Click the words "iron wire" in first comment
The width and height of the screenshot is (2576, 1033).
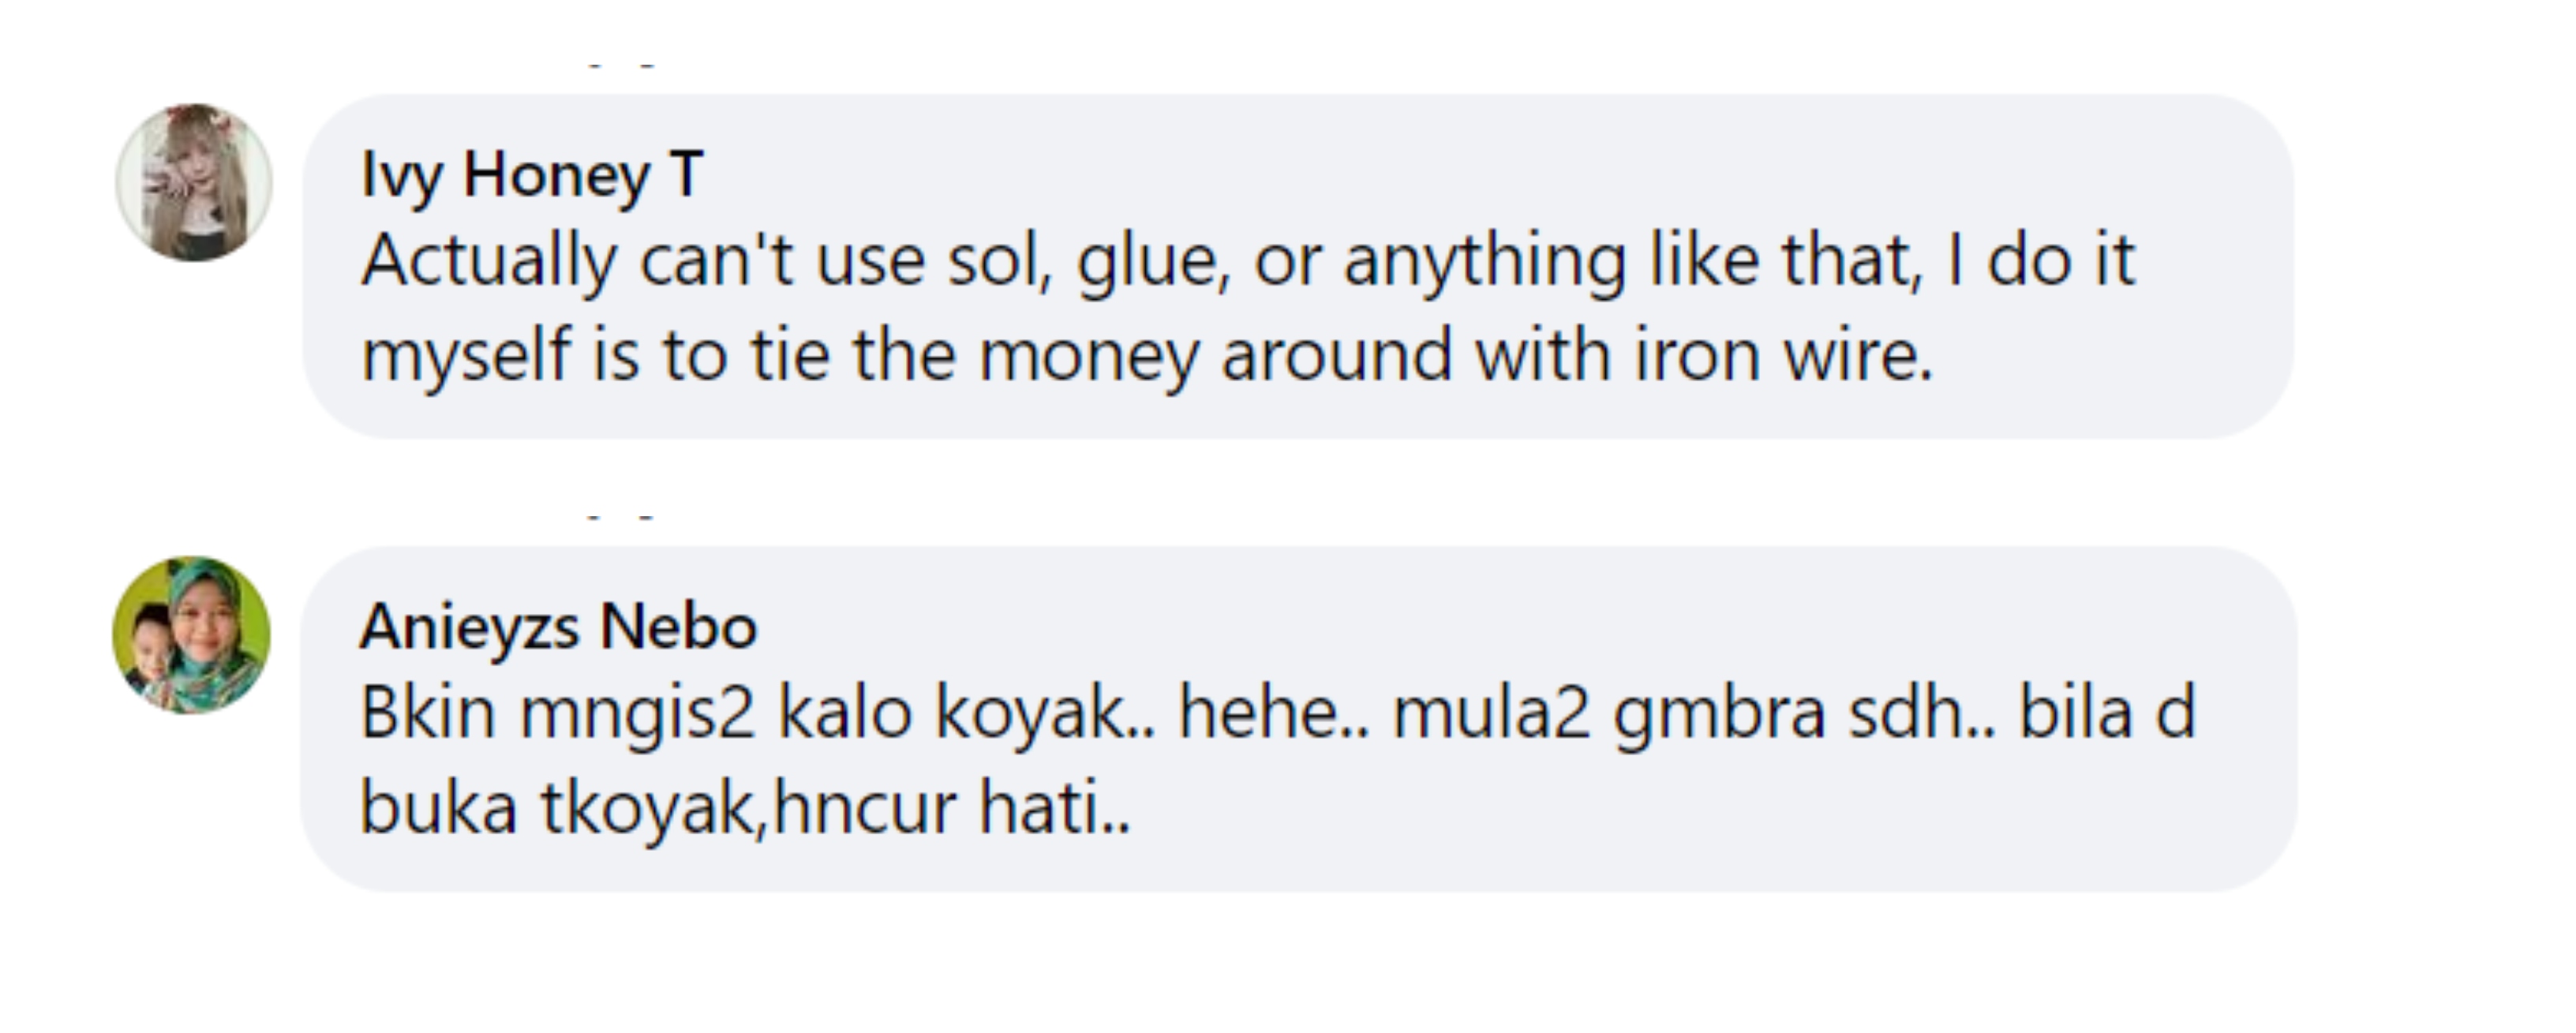[x=1782, y=355]
